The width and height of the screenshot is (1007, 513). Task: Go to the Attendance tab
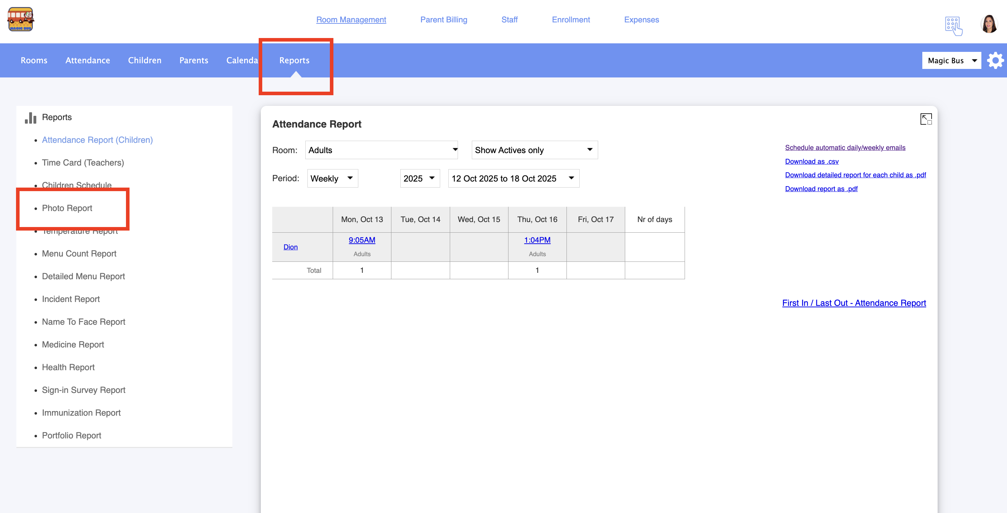pos(88,60)
